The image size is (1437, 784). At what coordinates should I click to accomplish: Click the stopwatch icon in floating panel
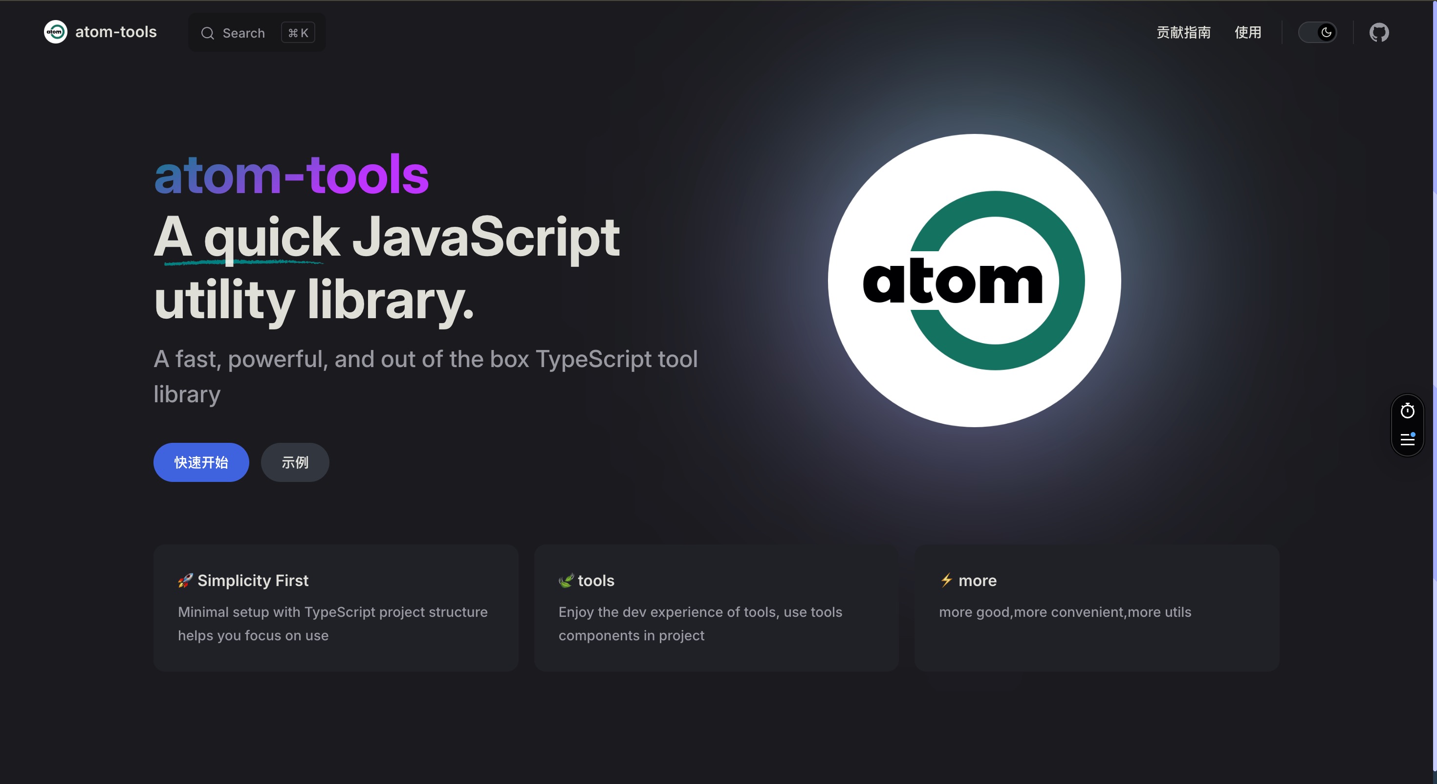[x=1407, y=411]
